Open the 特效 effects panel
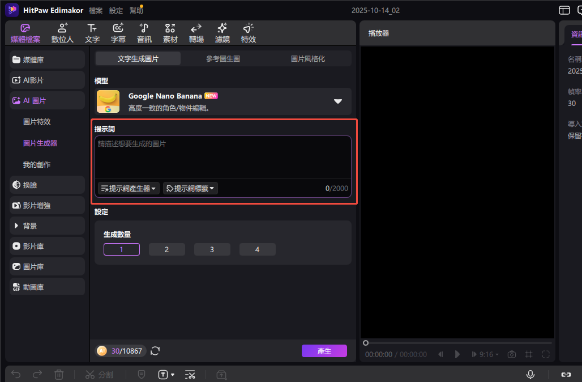Image resolution: width=582 pixels, height=382 pixels. point(249,33)
